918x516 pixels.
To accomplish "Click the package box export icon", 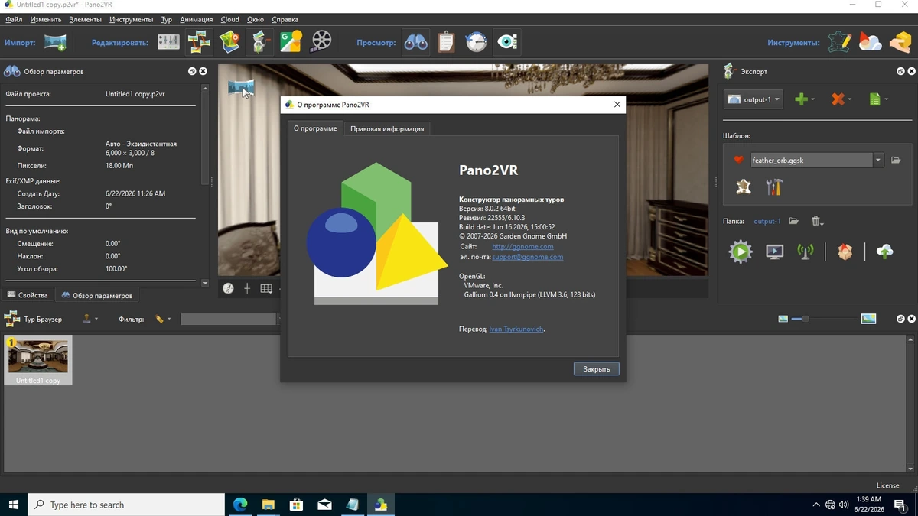I will (x=845, y=252).
